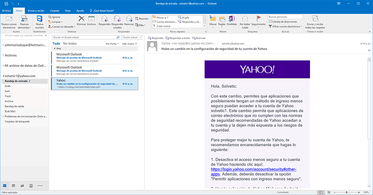Viewport: 373px width, 195px height.
Task: Delete message with Eliminar icon
Action: pyautogui.click(x=81, y=21)
